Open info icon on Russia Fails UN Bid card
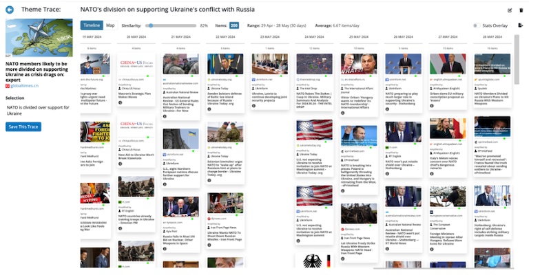 coord(165,249)
